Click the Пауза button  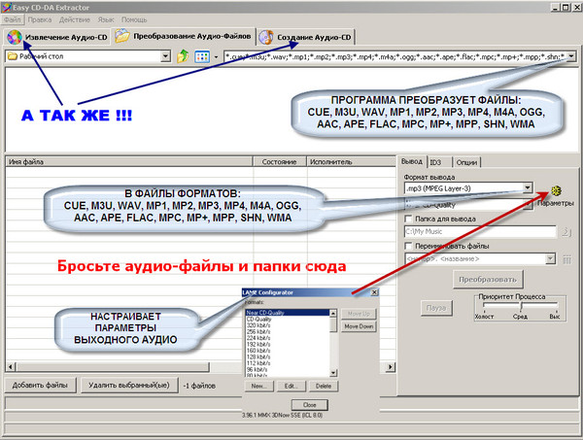click(x=436, y=308)
